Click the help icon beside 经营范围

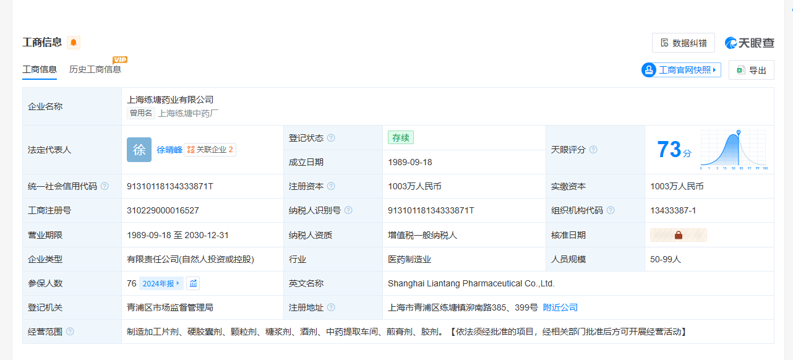(70, 332)
